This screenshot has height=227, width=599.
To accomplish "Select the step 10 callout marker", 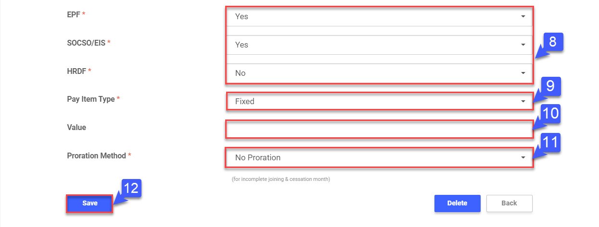I will [x=550, y=114].
